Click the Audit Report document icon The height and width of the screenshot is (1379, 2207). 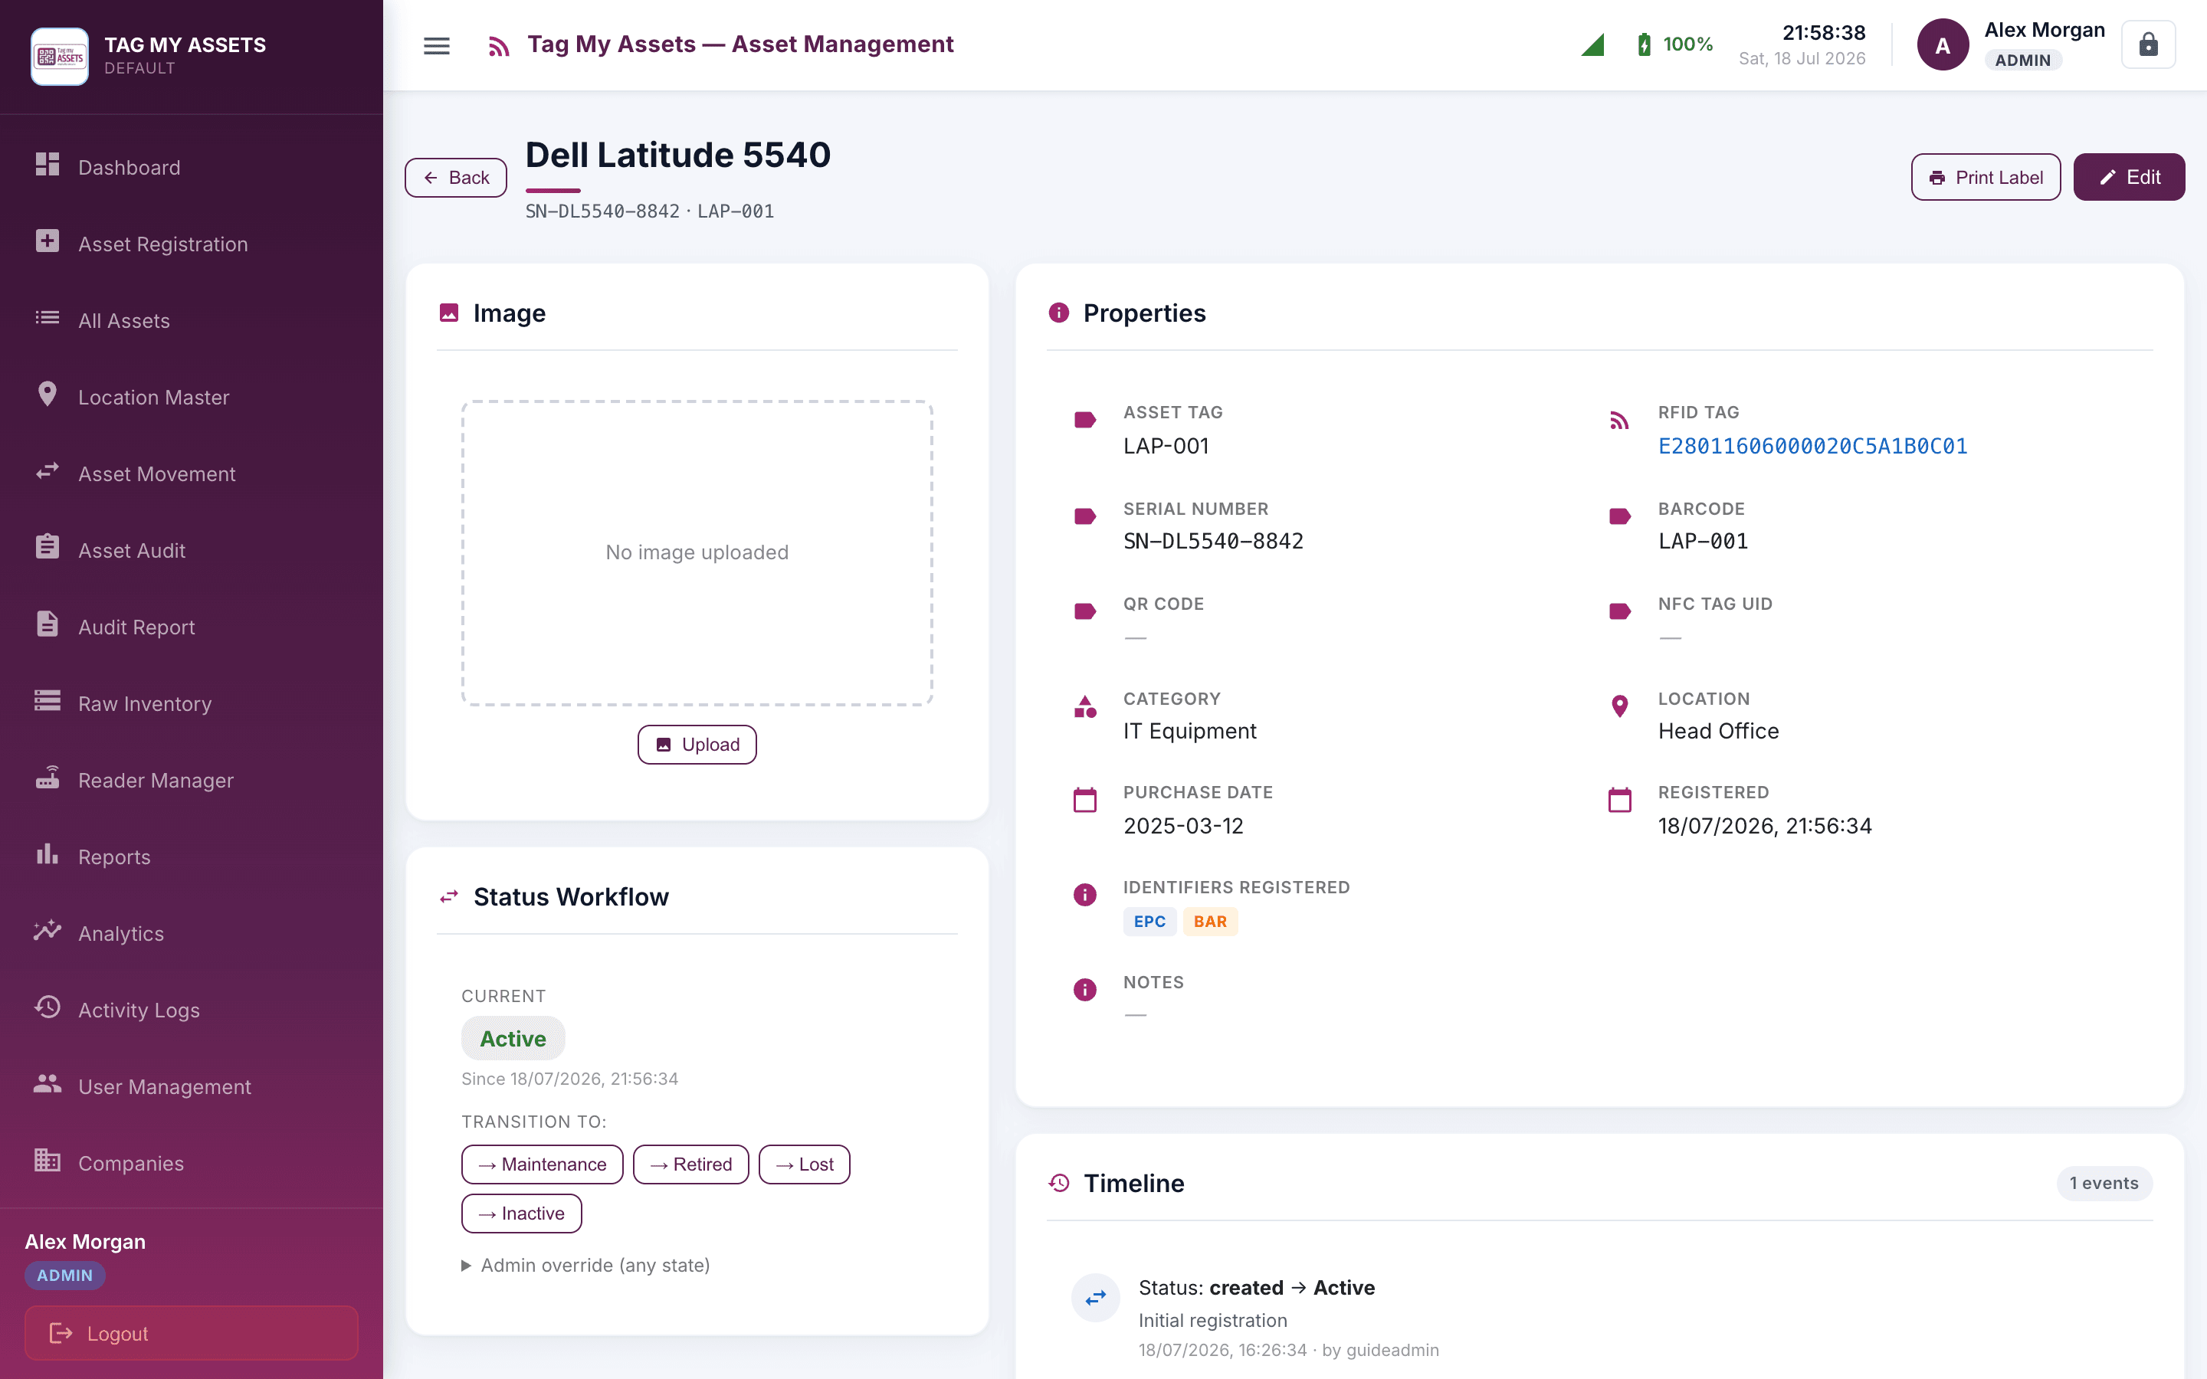[x=48, y=624]
